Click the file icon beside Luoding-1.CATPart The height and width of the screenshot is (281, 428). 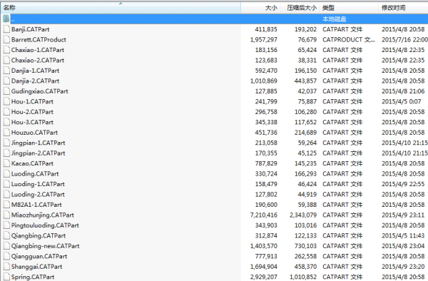coord(6,184)
